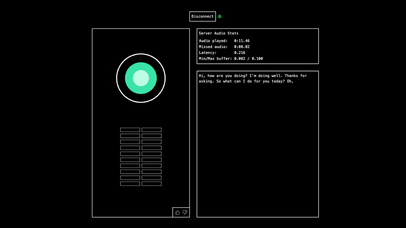Screen dimensions: 406x228
Task: Click the bottom-left bar of the level meter
Action: (130, 184)
